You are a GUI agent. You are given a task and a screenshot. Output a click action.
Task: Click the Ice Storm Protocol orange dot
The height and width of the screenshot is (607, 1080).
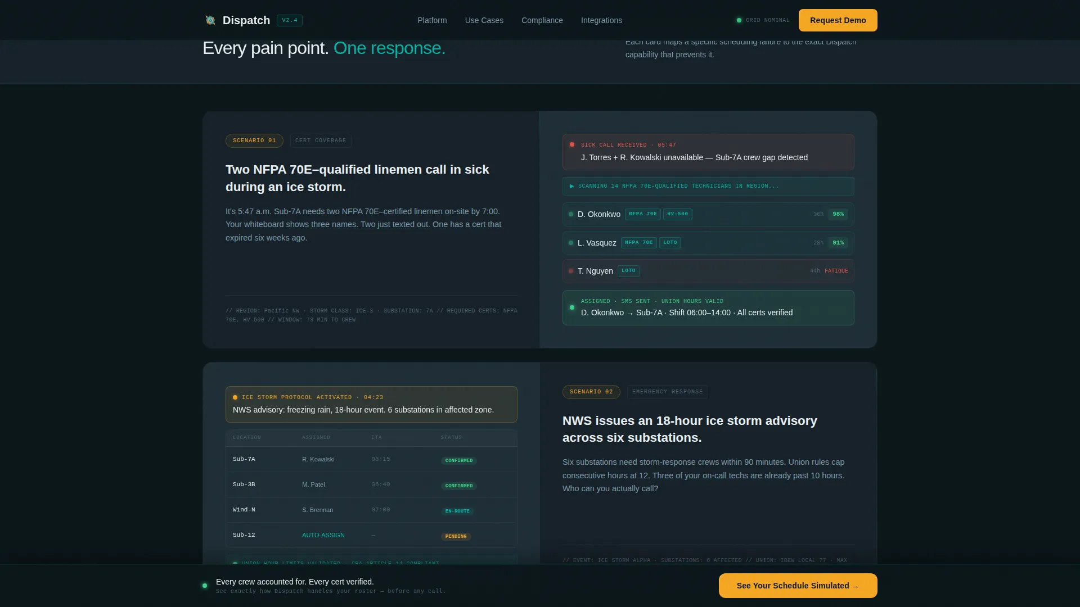[x=235, y=397]
